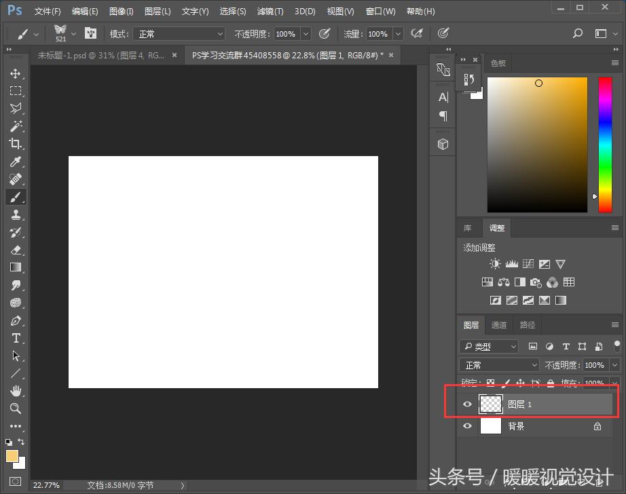This screenshot has height=494, width=626.
Task: Click the airbrush toggle in the options bar
Action: pyautogui.click(x=416, y=33)
